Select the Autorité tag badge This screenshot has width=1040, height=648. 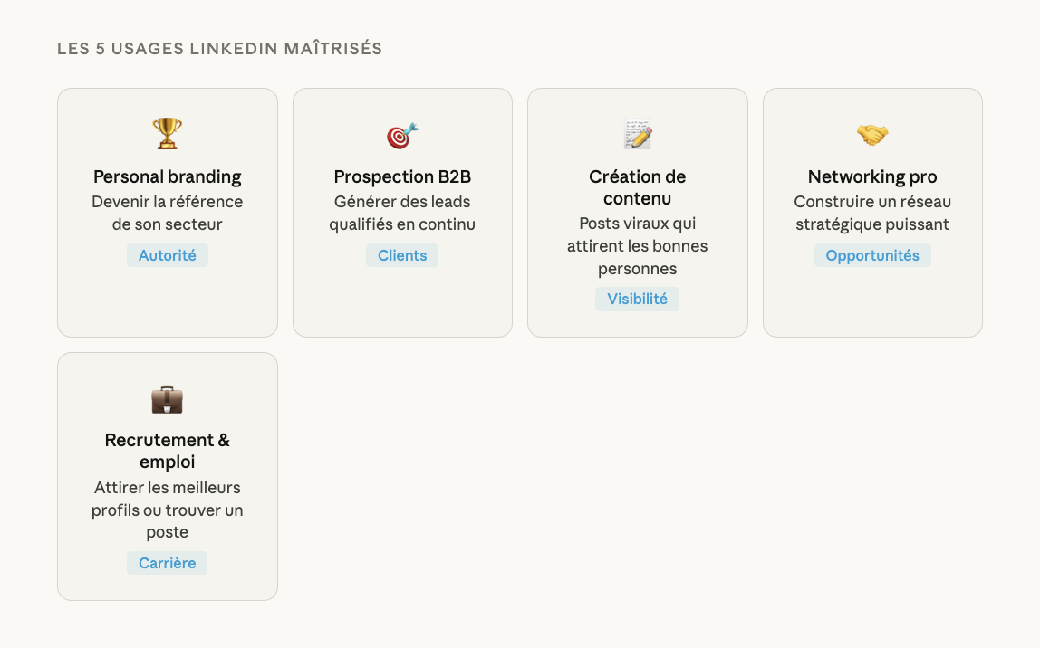coord(167,255)
